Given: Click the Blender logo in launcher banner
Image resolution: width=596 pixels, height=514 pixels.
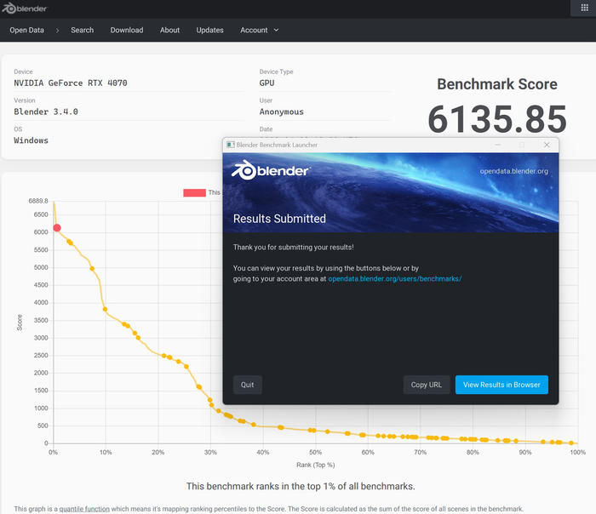Looking at the screenshot, I should click(x=271, y=170).
